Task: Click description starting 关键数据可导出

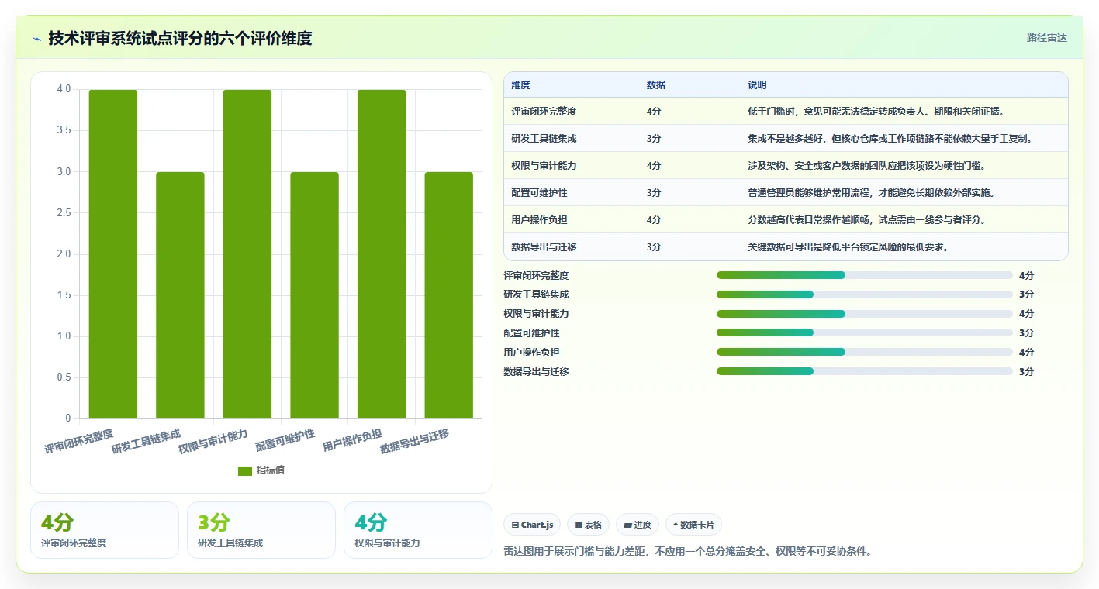Action: [848, 247]
